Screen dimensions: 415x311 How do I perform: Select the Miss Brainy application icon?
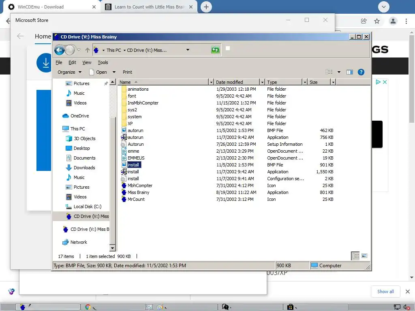point(124,192)
